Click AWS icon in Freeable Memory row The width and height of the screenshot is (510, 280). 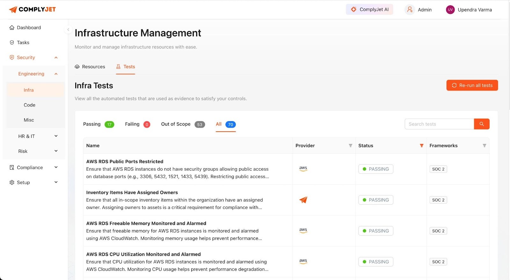tap(303, 230)
